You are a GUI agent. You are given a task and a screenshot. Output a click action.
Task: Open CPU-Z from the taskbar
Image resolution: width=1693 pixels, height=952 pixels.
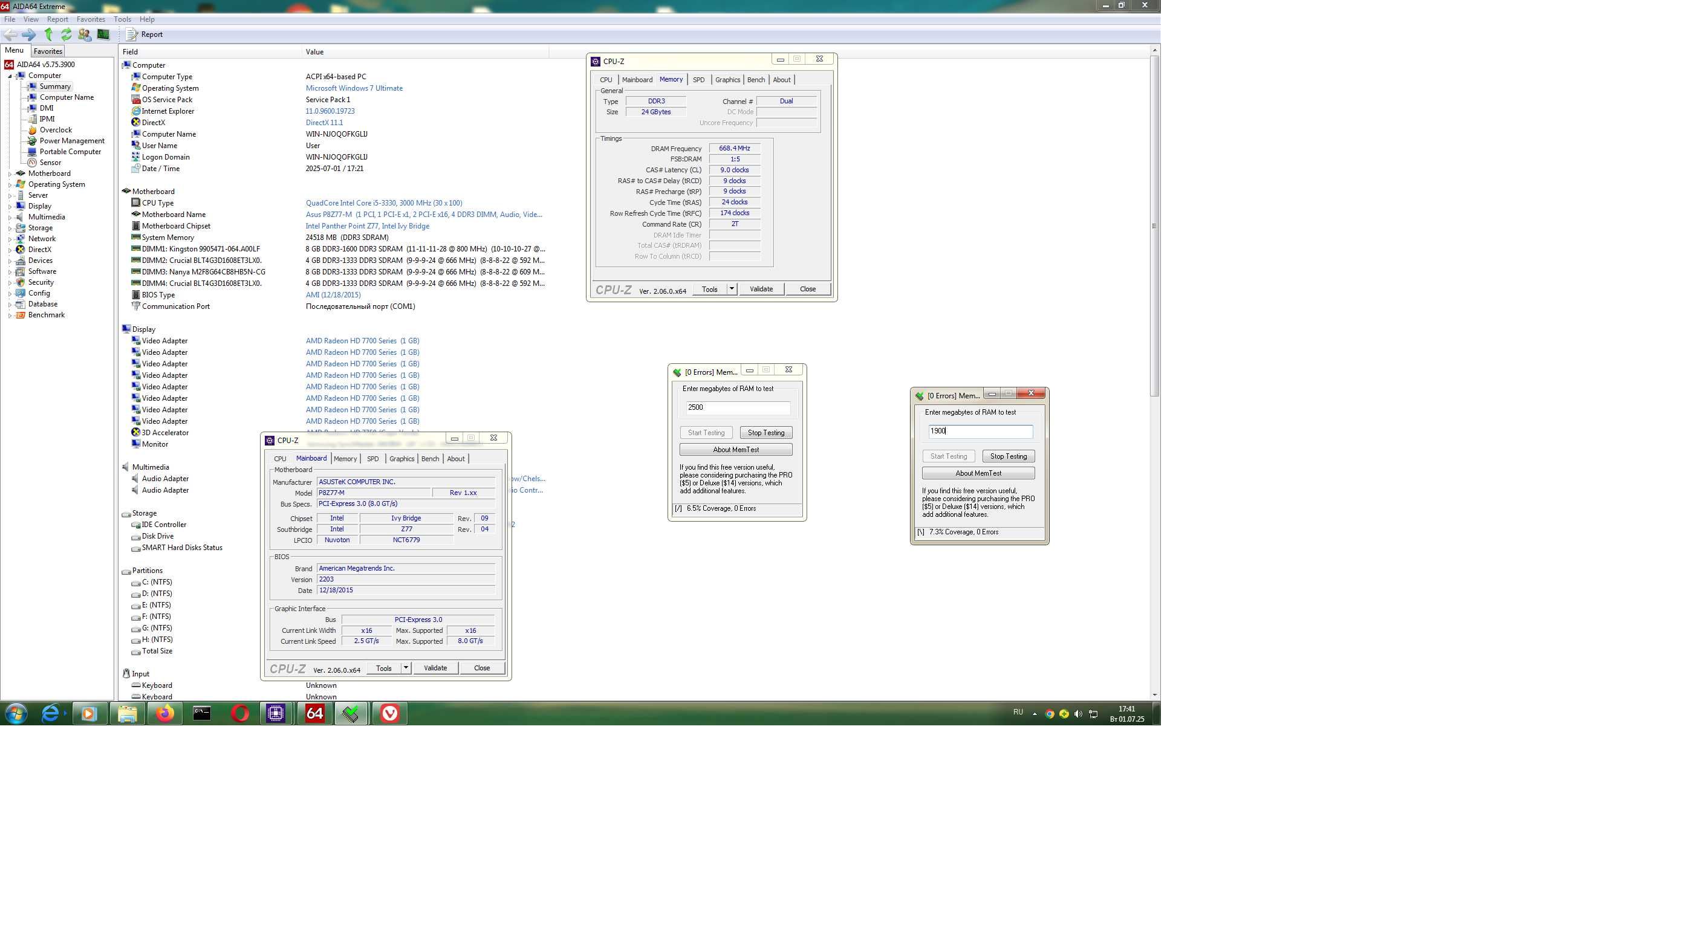[x=276, y=713]
